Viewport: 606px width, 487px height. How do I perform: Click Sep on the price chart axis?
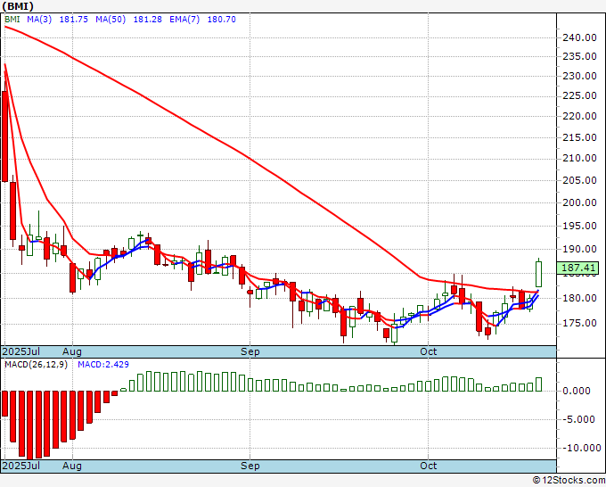point(250,351)
